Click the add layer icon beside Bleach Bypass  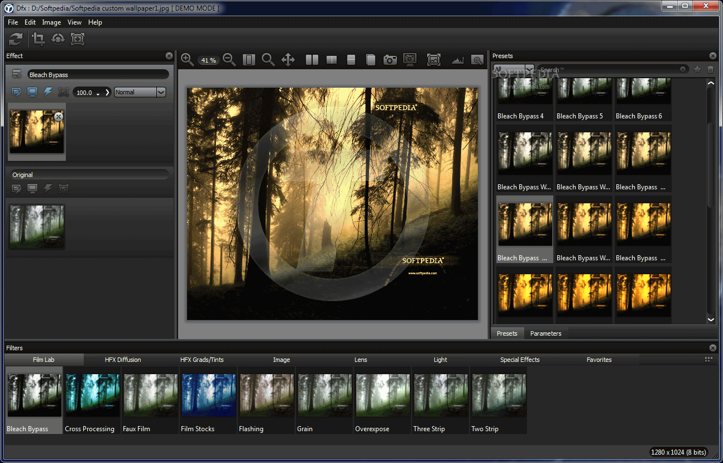16,74
